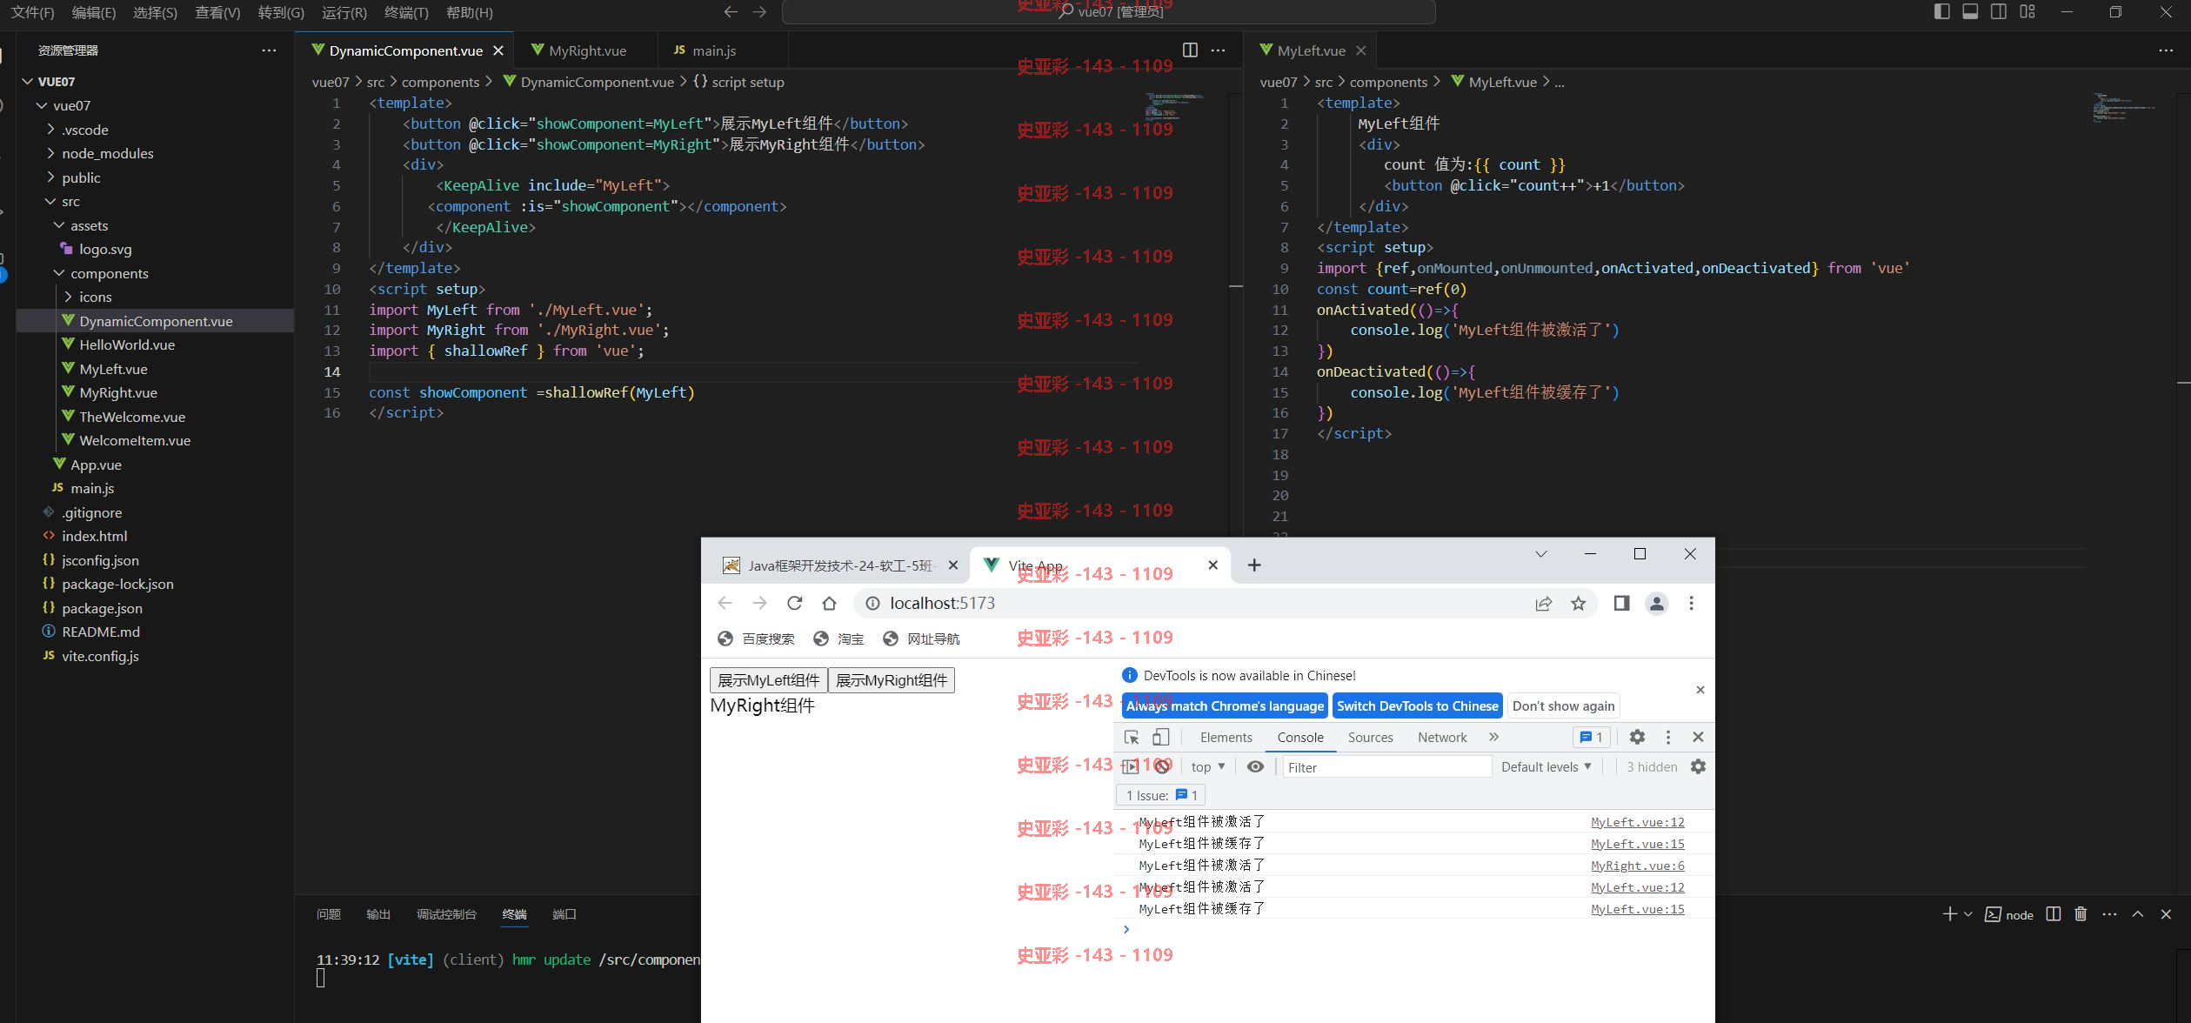Show more DevTools tabs chevron
This screenshot has width=2191, height=1023.
tap(1494, 737)
